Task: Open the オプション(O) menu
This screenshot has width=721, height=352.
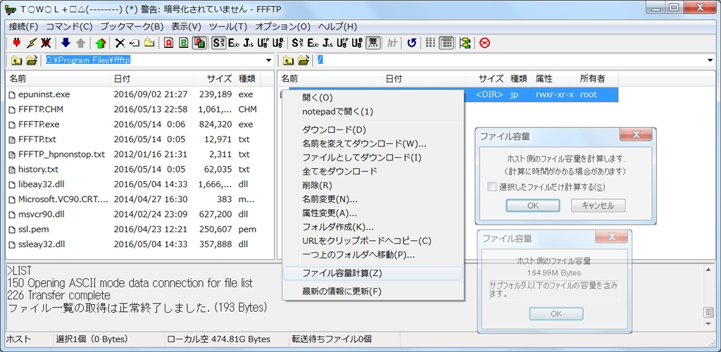Action: pos(283,27)
